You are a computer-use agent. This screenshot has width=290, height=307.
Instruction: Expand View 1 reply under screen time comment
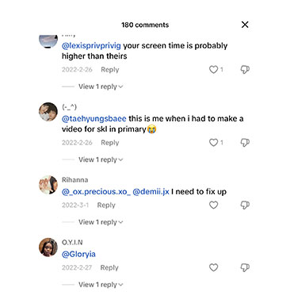click(101, 86)
